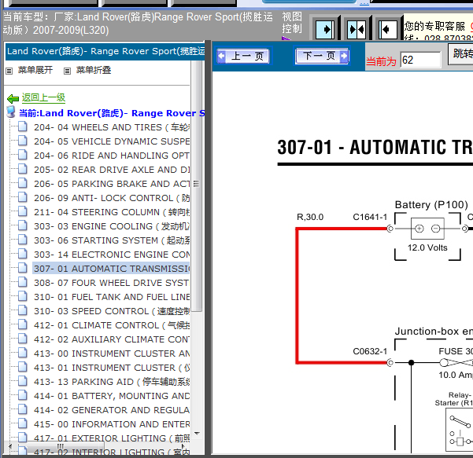Open 206-05 PARKING BRAKE entry
The image size is (473, 458).
pyautogui.click(x=112, y=184)
